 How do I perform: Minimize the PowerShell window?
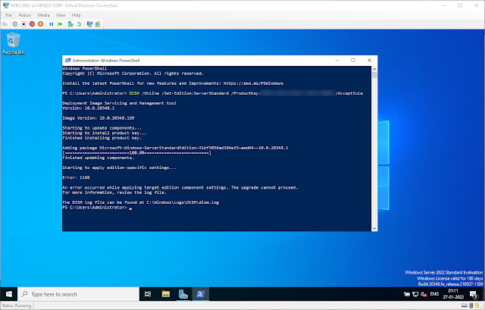coord(337,61)
